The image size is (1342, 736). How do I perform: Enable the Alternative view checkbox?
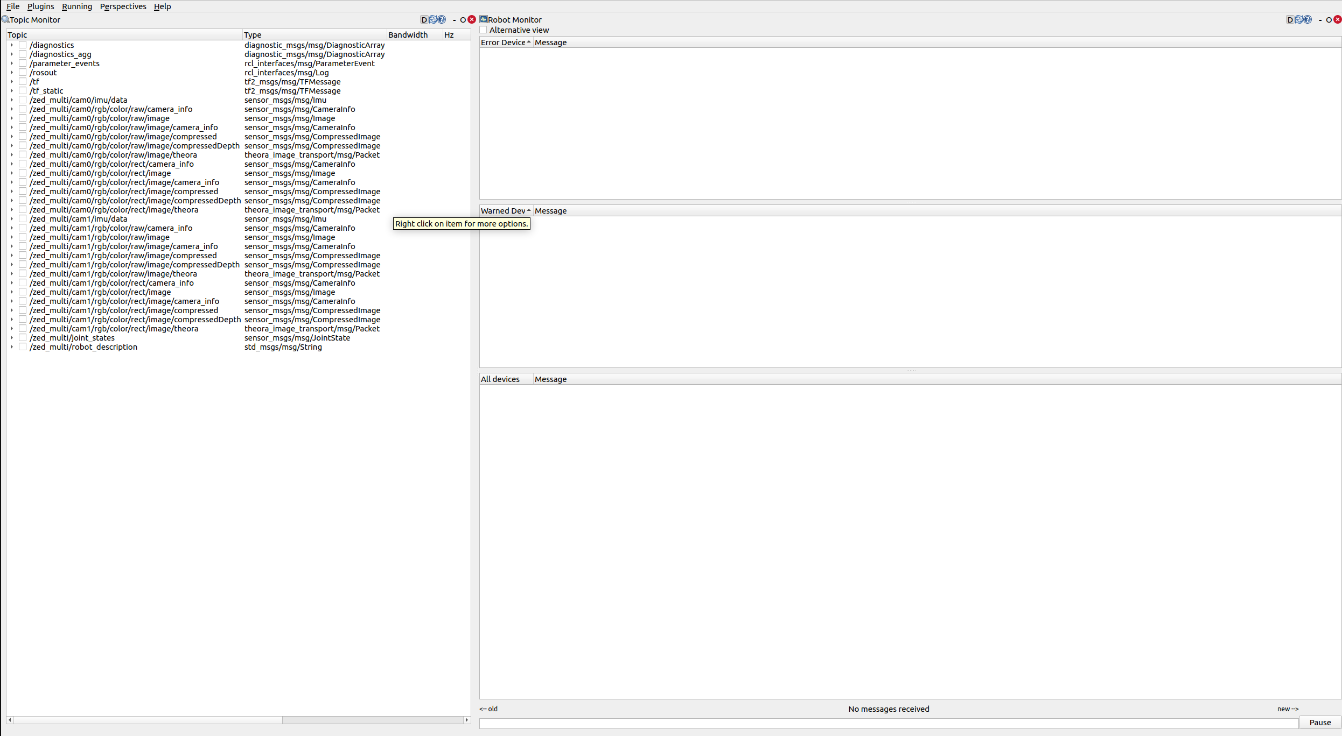pos(484,30)
